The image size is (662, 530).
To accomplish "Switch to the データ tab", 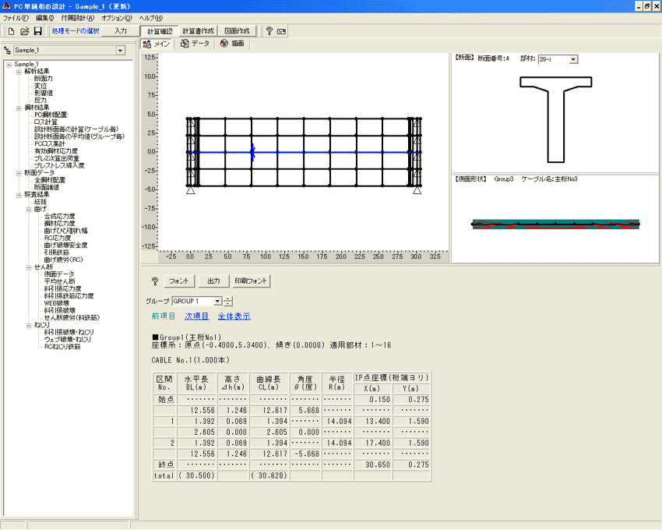I will pos(195,44).
